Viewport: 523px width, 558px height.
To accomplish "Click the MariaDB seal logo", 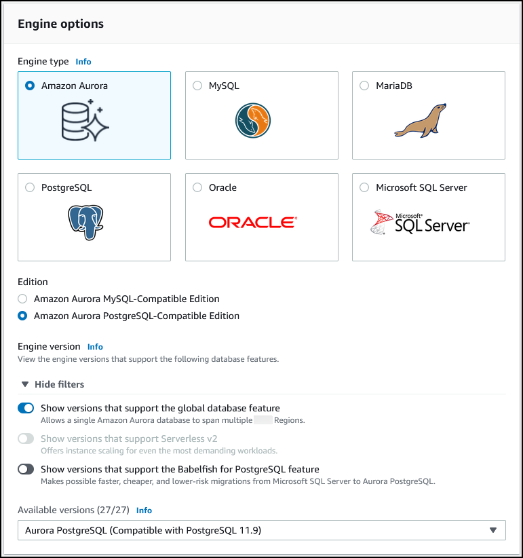I will click(421, 121).
